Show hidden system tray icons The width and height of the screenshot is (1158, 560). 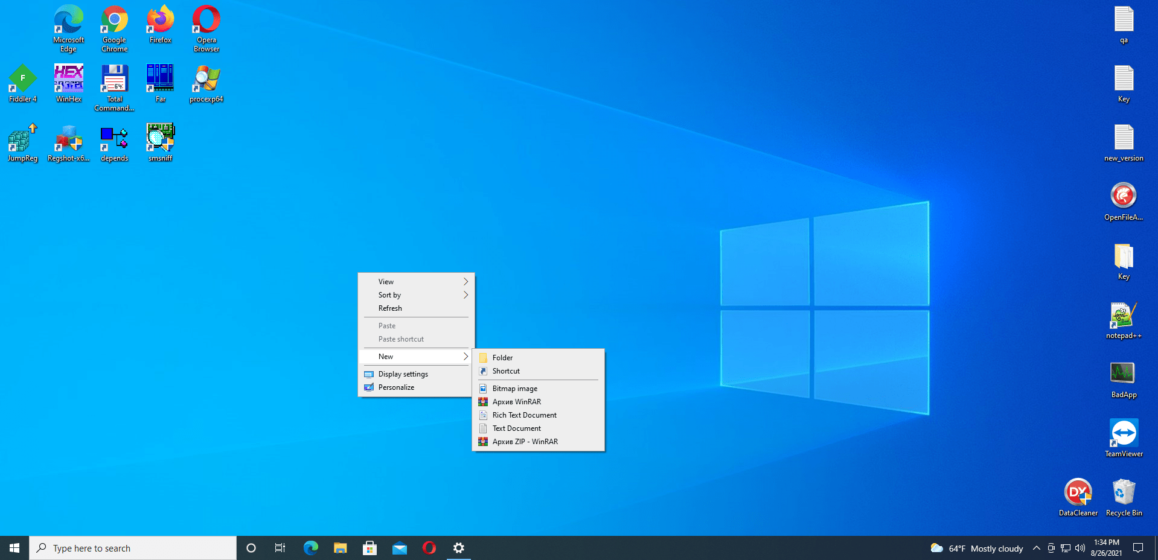1036,548
